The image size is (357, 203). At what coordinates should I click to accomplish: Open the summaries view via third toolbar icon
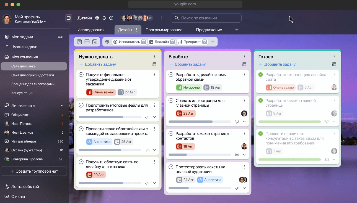[95, 41]
